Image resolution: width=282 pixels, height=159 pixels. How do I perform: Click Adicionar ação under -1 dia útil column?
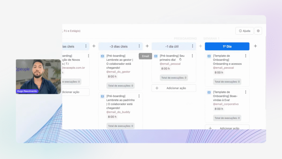coord(174,88)
